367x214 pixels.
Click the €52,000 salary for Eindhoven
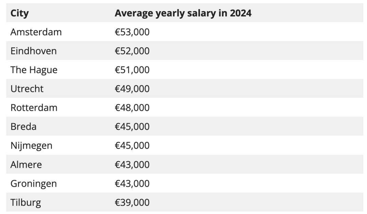click(132, 51)
